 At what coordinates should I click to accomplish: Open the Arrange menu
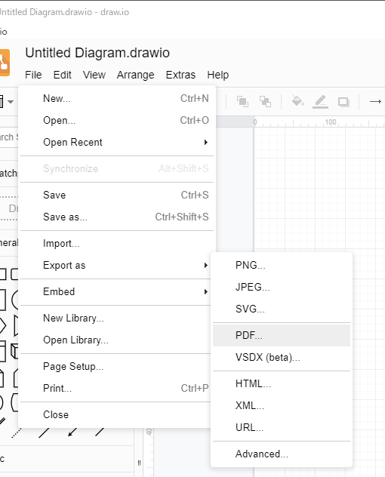click(x=135, y=75)
